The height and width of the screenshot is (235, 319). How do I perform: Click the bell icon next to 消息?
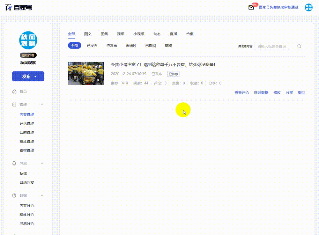(x=14, y=163)
